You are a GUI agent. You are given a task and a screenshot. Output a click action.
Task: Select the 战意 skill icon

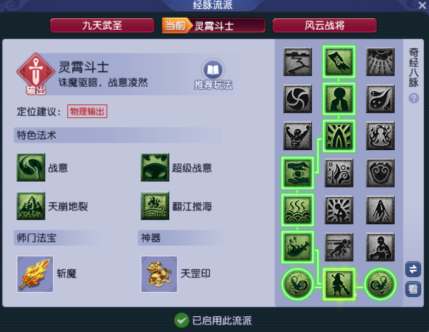click(31, 167)
